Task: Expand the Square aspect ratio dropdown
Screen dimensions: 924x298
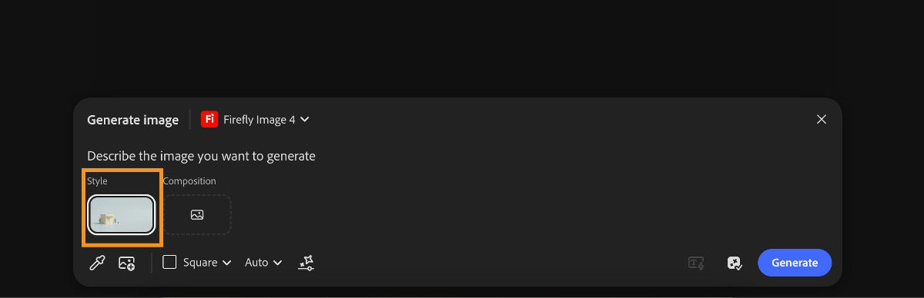Action: [x=196, y=263]
